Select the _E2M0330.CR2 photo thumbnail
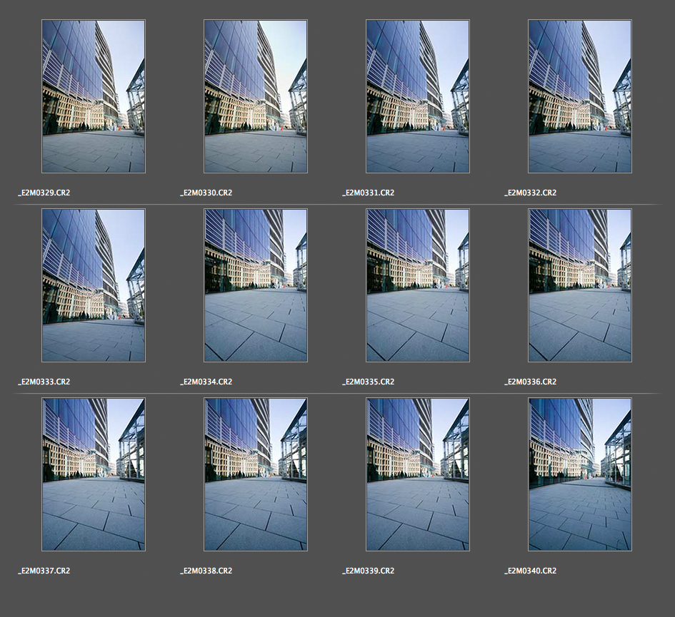This screenshot has width=675, height=617. point(256,96)
